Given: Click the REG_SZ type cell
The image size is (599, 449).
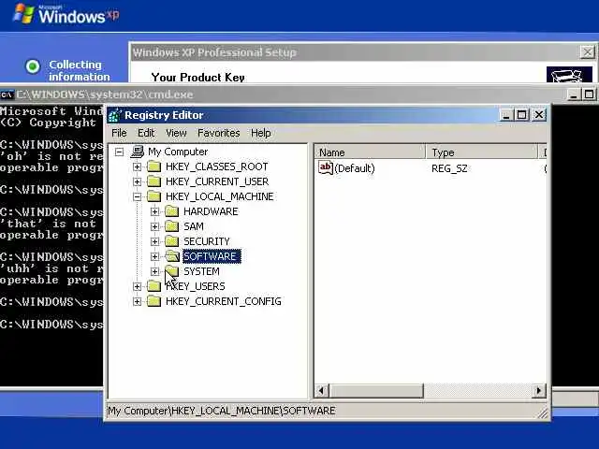Looking at the screenshot, I should pos(449,168).
